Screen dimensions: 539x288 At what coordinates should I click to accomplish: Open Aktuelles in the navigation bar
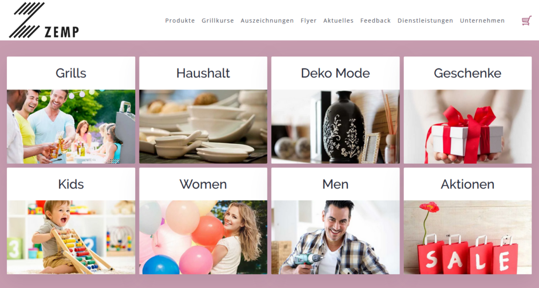pos(338,21)
